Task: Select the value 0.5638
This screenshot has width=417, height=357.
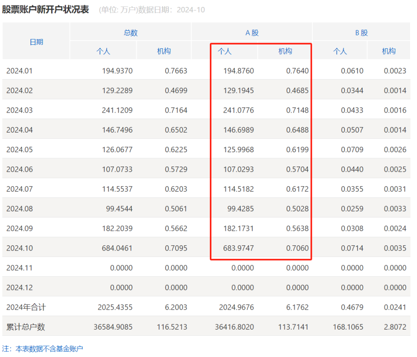Action: [297, 228]
